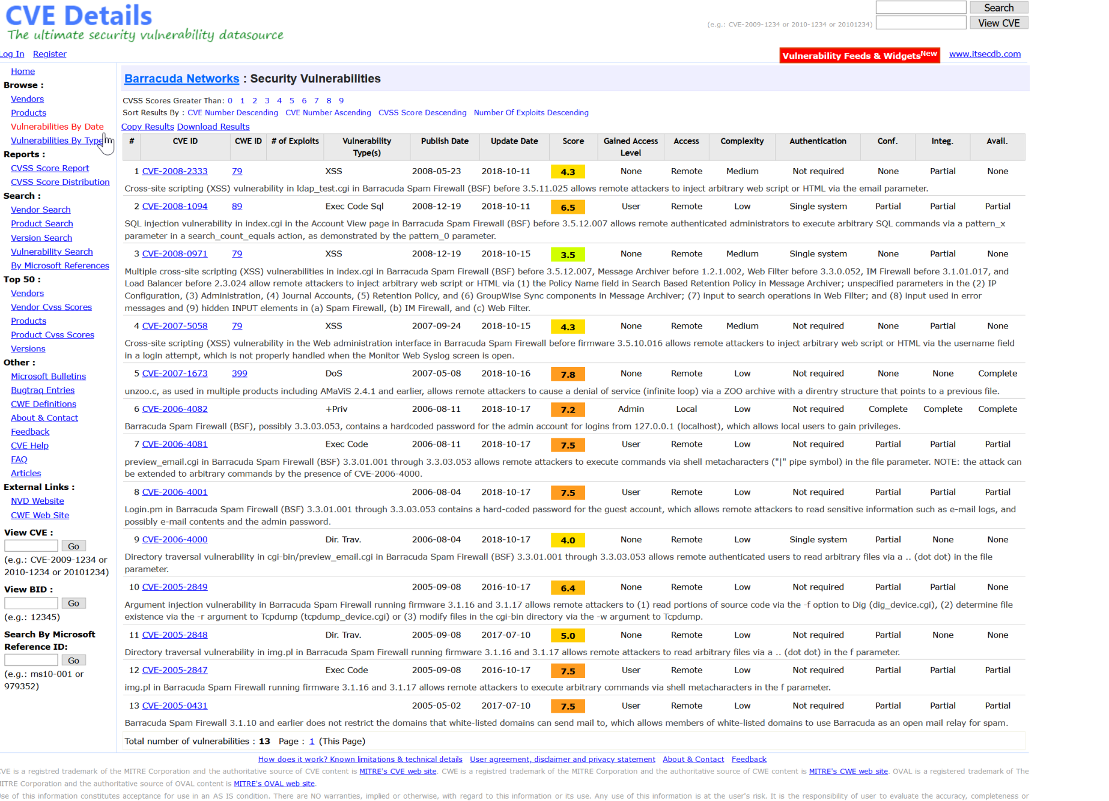Click the 7.8 score badge for CVE-2007-1673
This screenshot has width=1109, height=801.
point(568,374)
